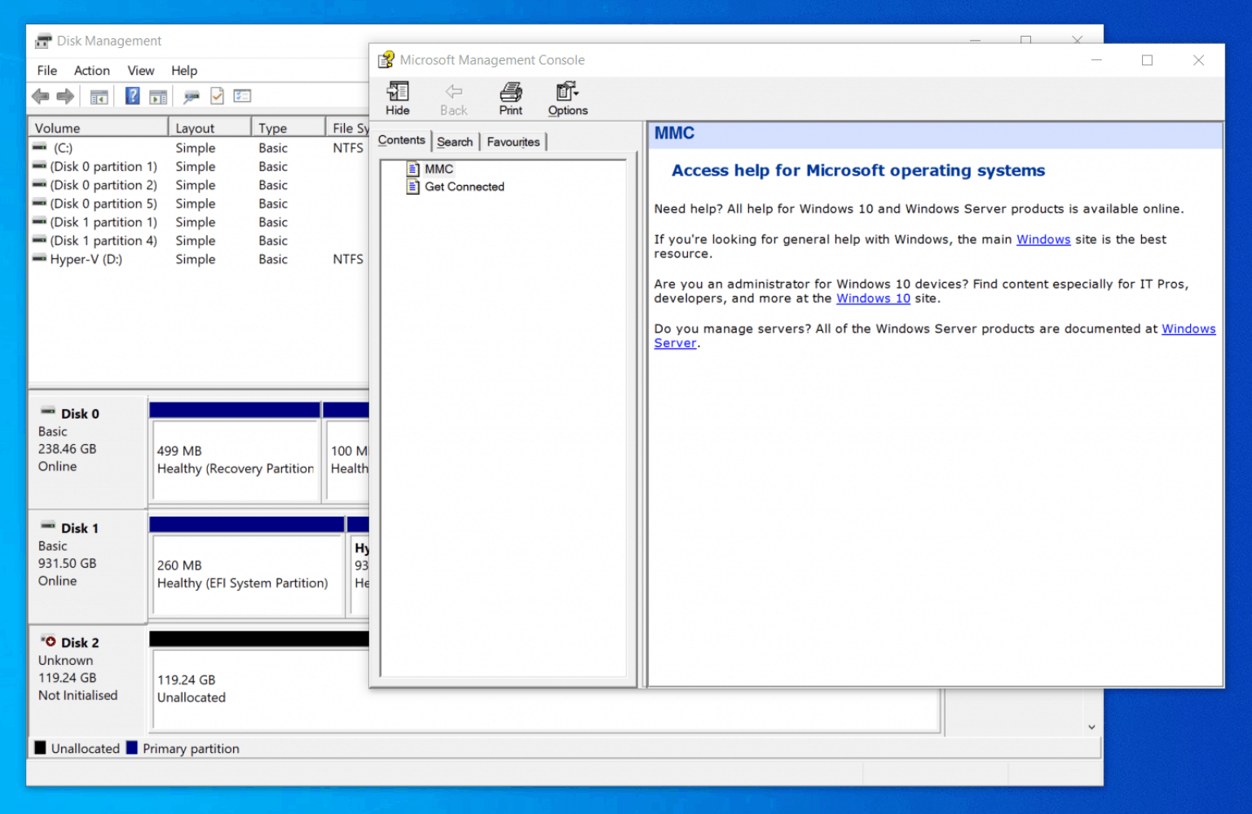This screenshot has height=814, width=1252.
Task: Click Microsoft Management Console title bar icon
Action: tap(386, 60)
